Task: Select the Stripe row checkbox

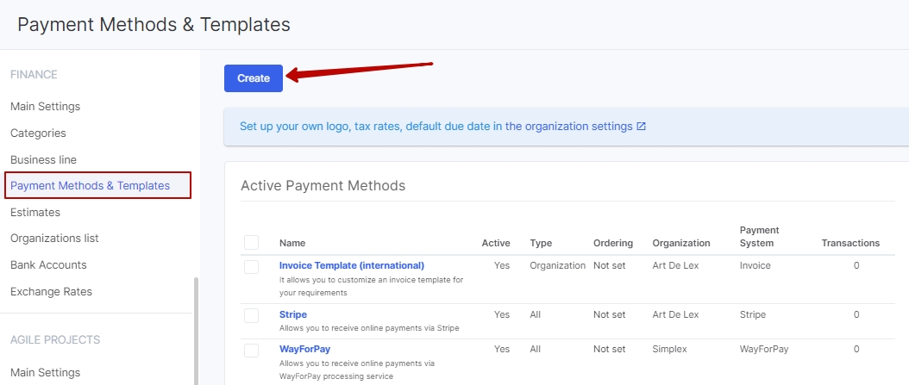Action: coord(251,316)
